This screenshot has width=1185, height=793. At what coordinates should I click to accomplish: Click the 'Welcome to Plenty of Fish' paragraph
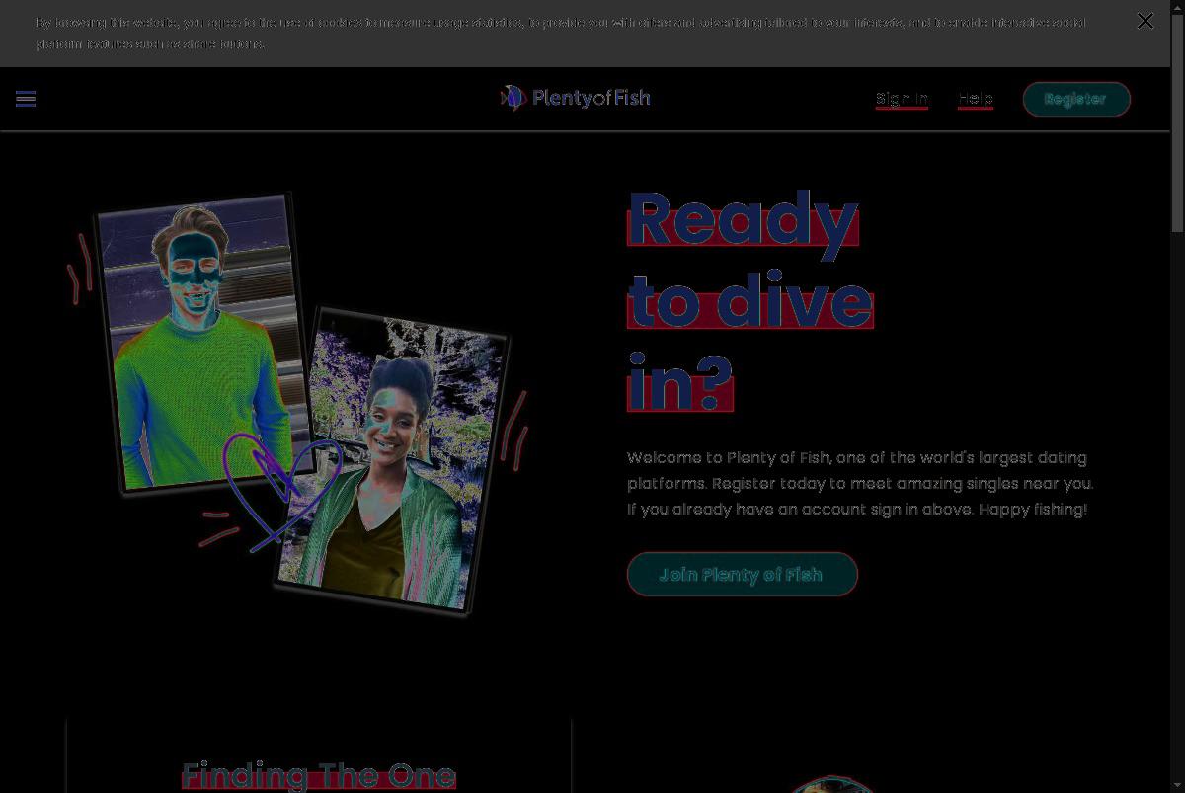click(860, 484)
